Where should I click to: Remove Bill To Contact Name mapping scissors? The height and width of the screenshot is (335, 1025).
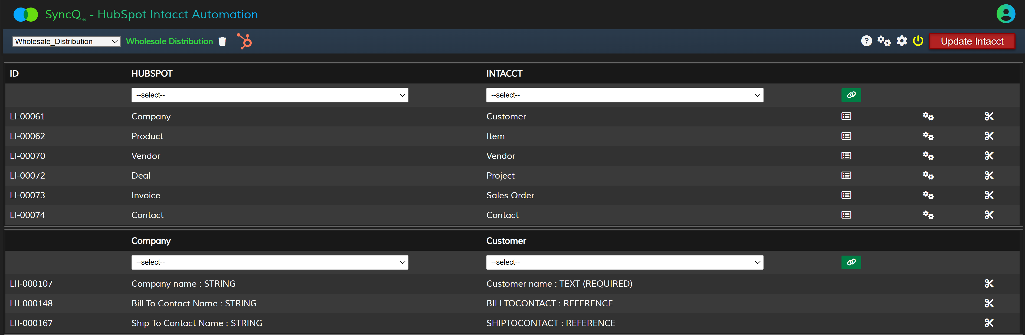[989, 303]
